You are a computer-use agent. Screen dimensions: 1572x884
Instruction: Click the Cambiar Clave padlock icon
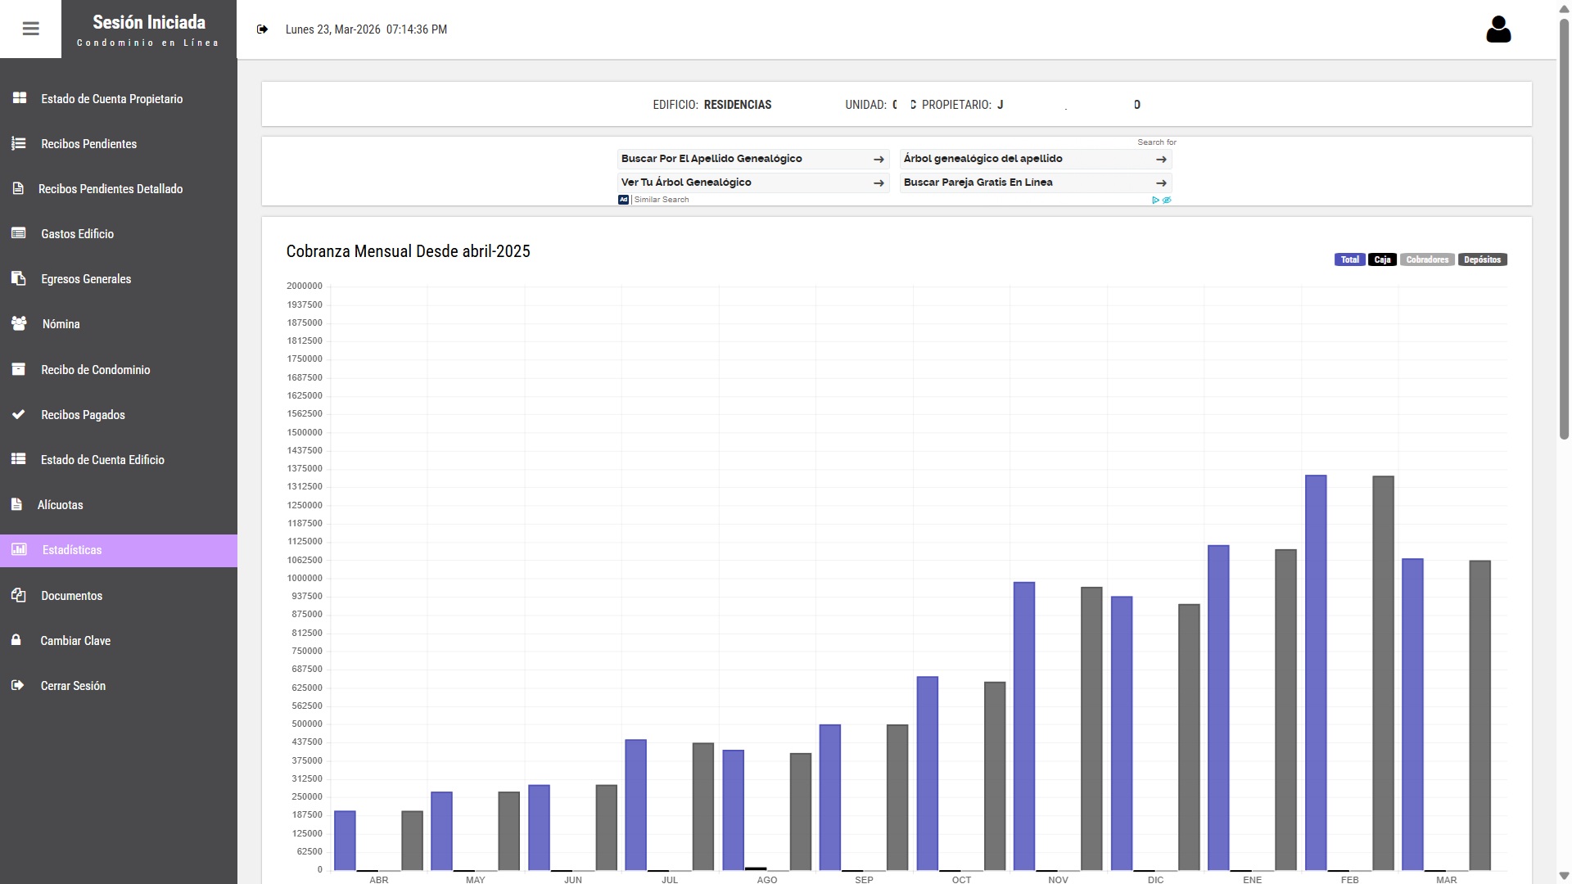16,640
